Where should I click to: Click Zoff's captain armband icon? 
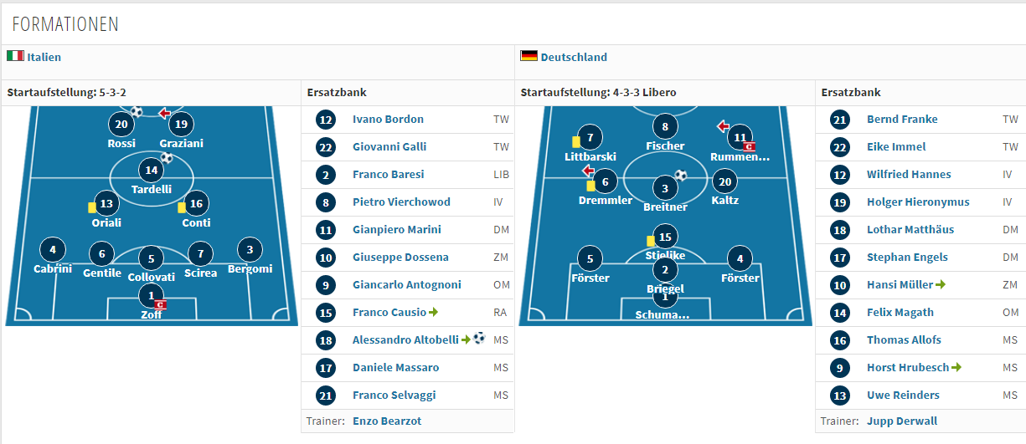(160, 304)
